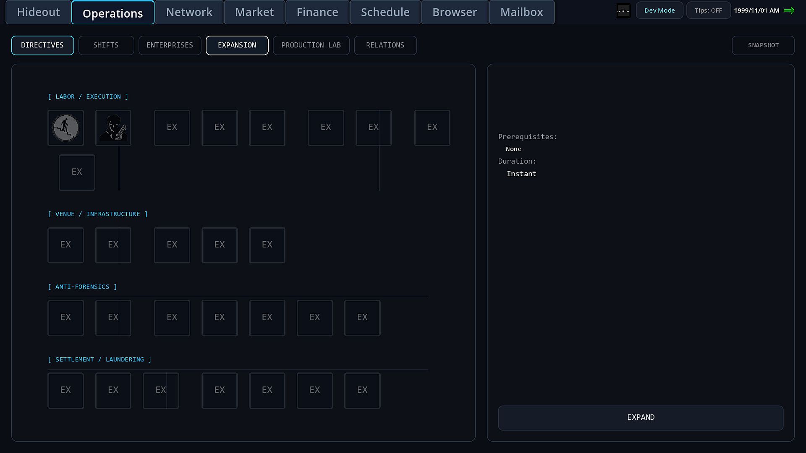The image size is (806, 453).
Task: Select the first EX tile under Venue / Infrastructure
Action: tap(65, 245)
